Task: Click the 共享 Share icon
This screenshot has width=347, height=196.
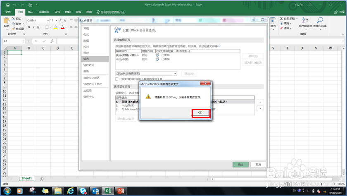Action: point(336,12)
